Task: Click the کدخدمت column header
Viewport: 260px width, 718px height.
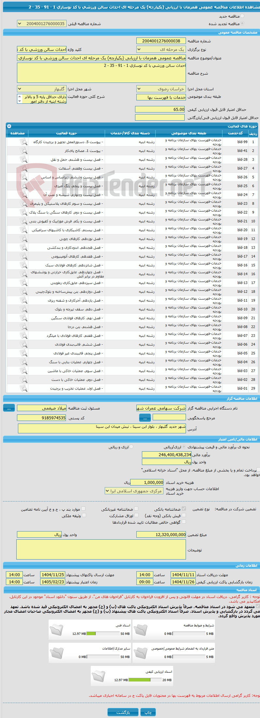Action: click(x=235, y=133)
